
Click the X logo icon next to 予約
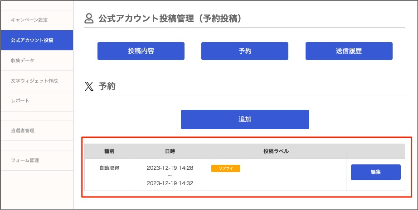pos(89,86)
